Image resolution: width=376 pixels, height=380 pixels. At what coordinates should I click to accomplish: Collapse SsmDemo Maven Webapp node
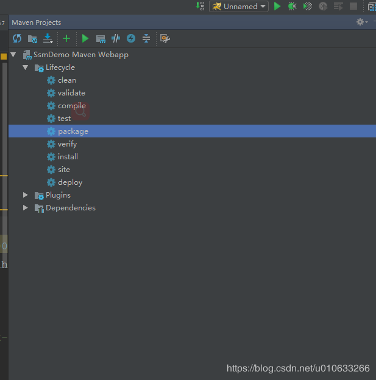[13, 55]
